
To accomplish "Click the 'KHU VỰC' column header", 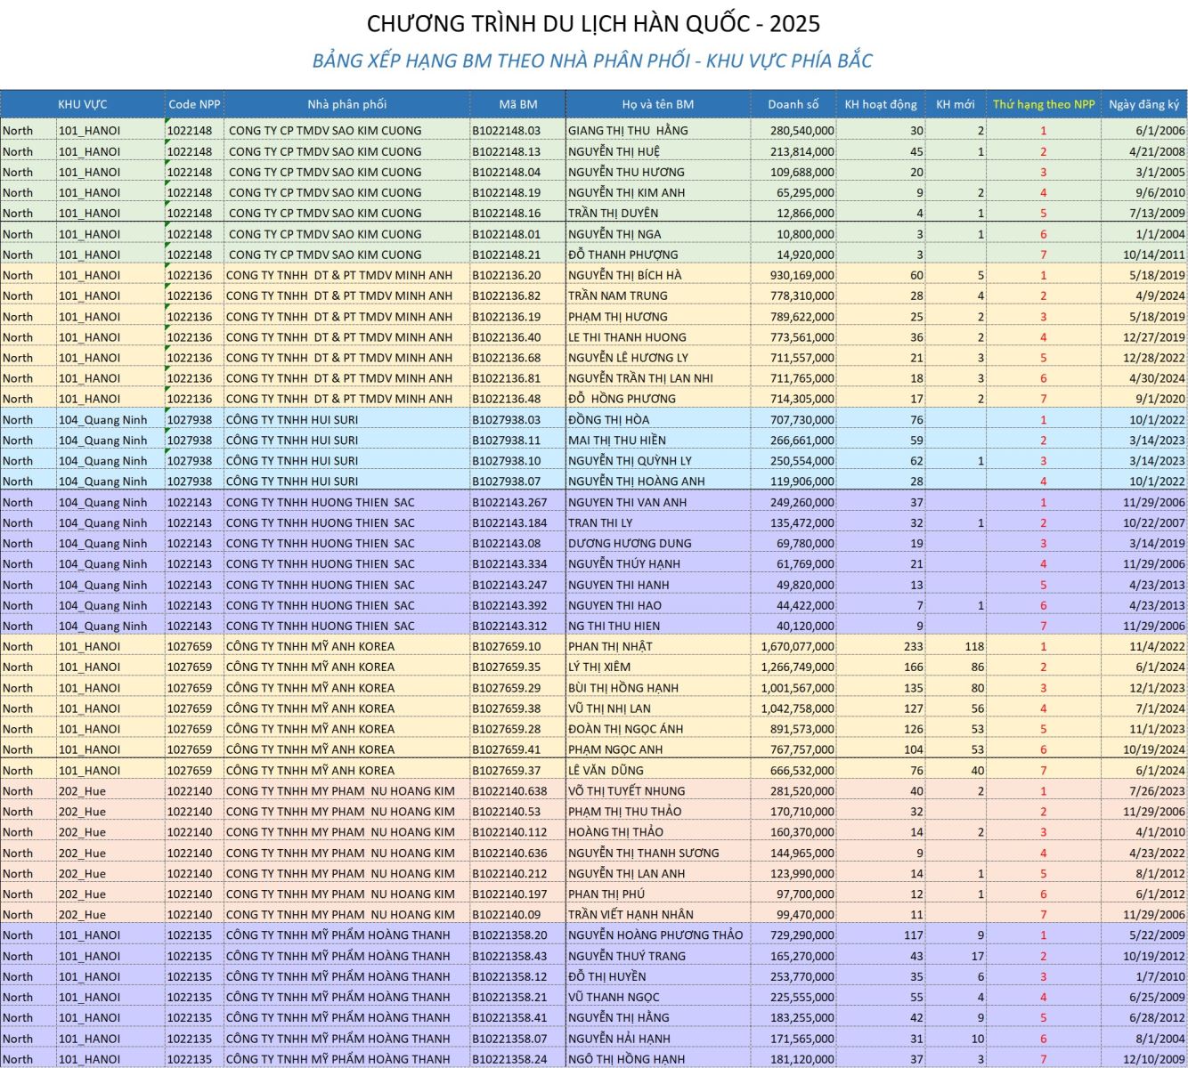I will (x=83, y=104).
